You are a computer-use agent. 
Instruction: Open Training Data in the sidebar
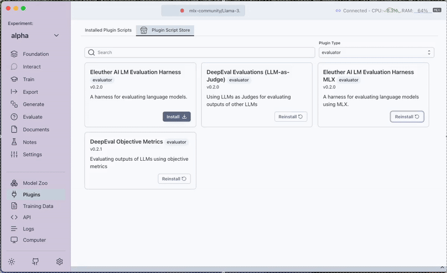point(38,206)
